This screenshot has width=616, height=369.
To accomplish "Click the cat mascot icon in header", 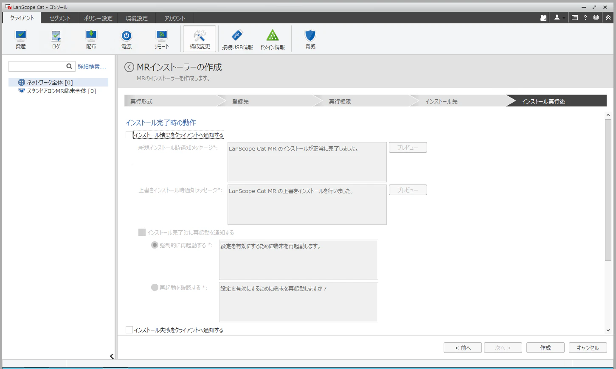I will point(543,18).
